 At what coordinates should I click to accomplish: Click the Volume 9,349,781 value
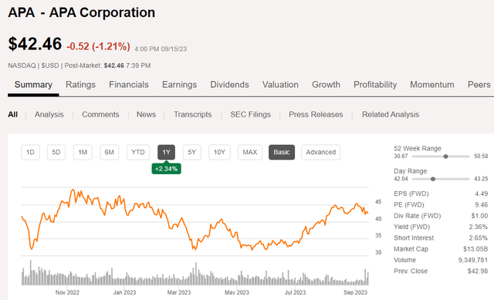pyautogui.click(x=473, y=260)
